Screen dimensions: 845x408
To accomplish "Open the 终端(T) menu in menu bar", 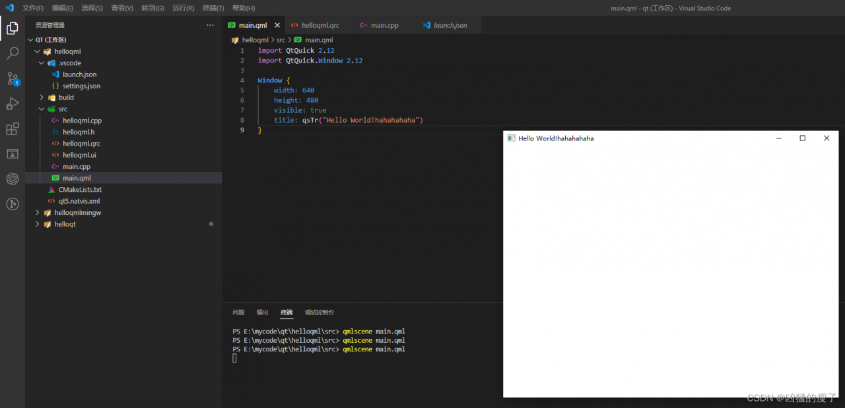I will 213,8.
